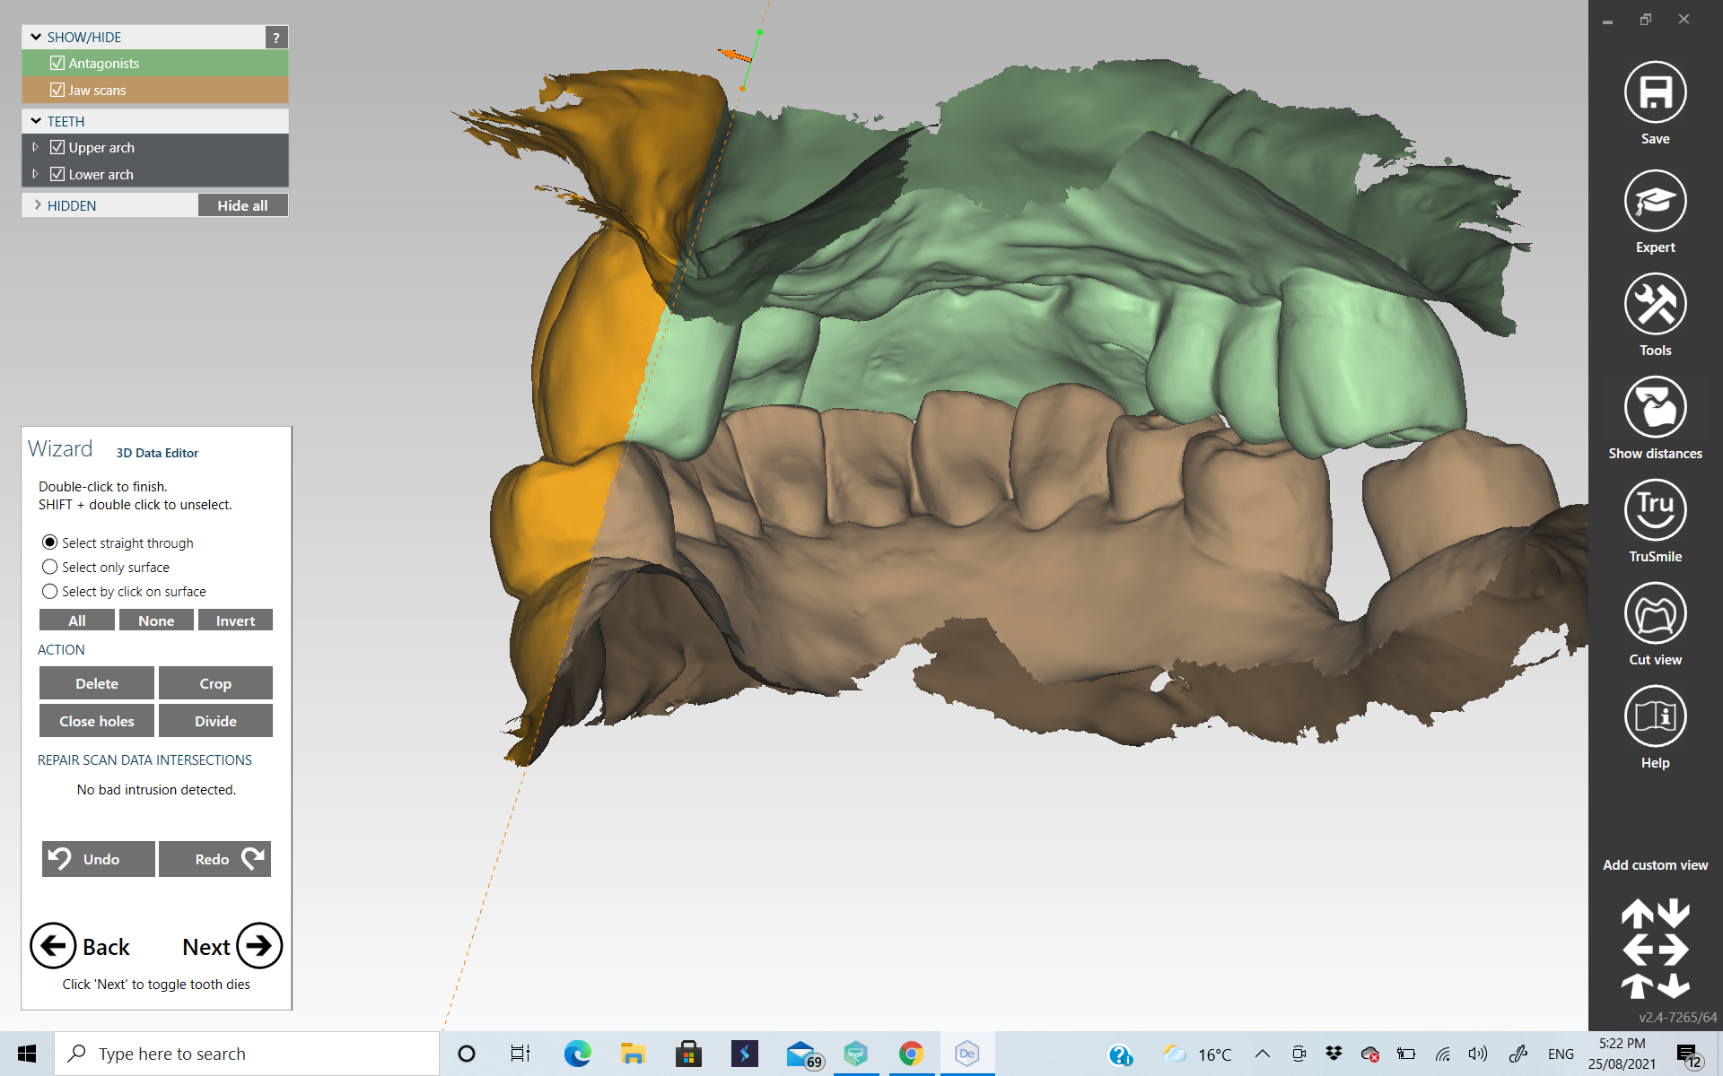Click the Redo button
This screenshot has height=1076, width=1723.
pos(215,859)
